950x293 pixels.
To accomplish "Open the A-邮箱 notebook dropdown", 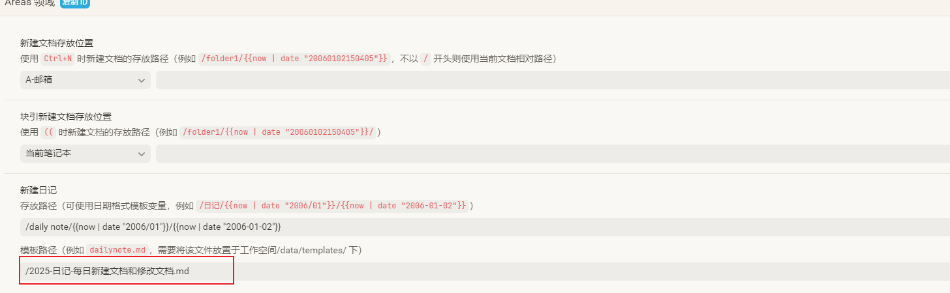I will (x=85, y=80).
